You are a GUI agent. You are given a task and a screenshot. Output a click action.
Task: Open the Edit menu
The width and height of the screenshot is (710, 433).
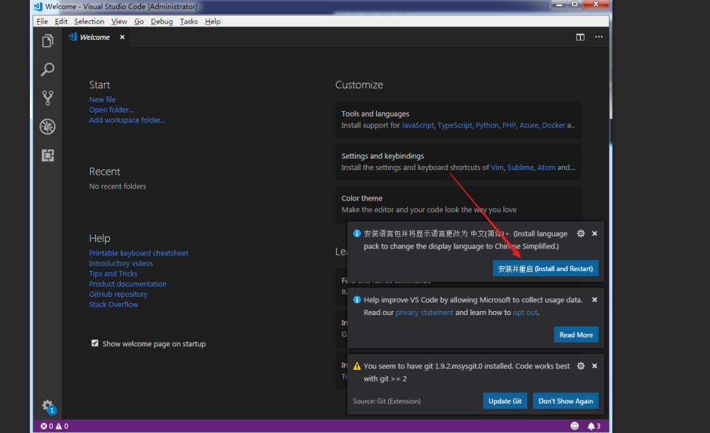[x=61, y=21]
